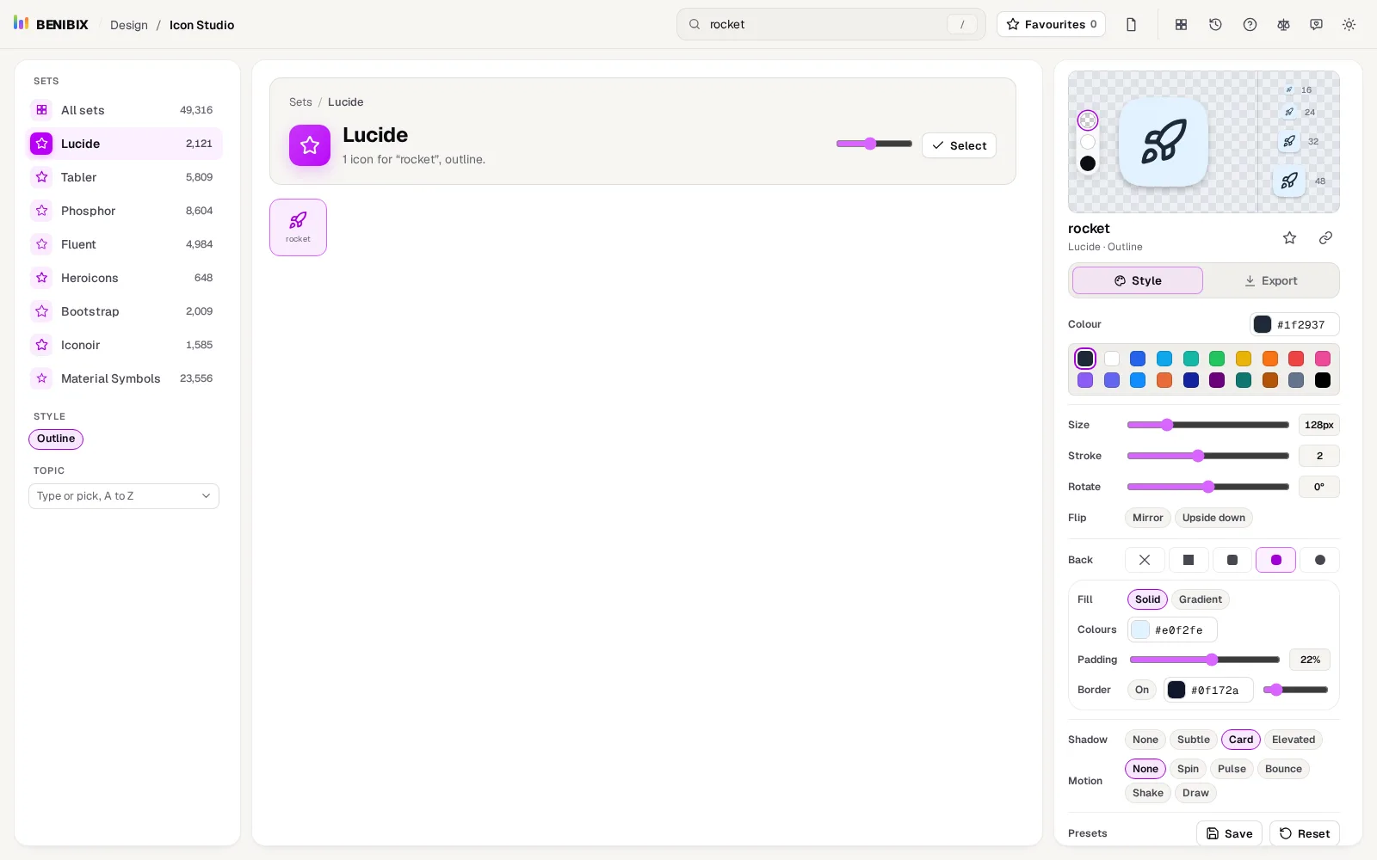Screen dimensions: 1377x860
Task: Choose the circle background shape
Action: click(x=1320, y=560)
